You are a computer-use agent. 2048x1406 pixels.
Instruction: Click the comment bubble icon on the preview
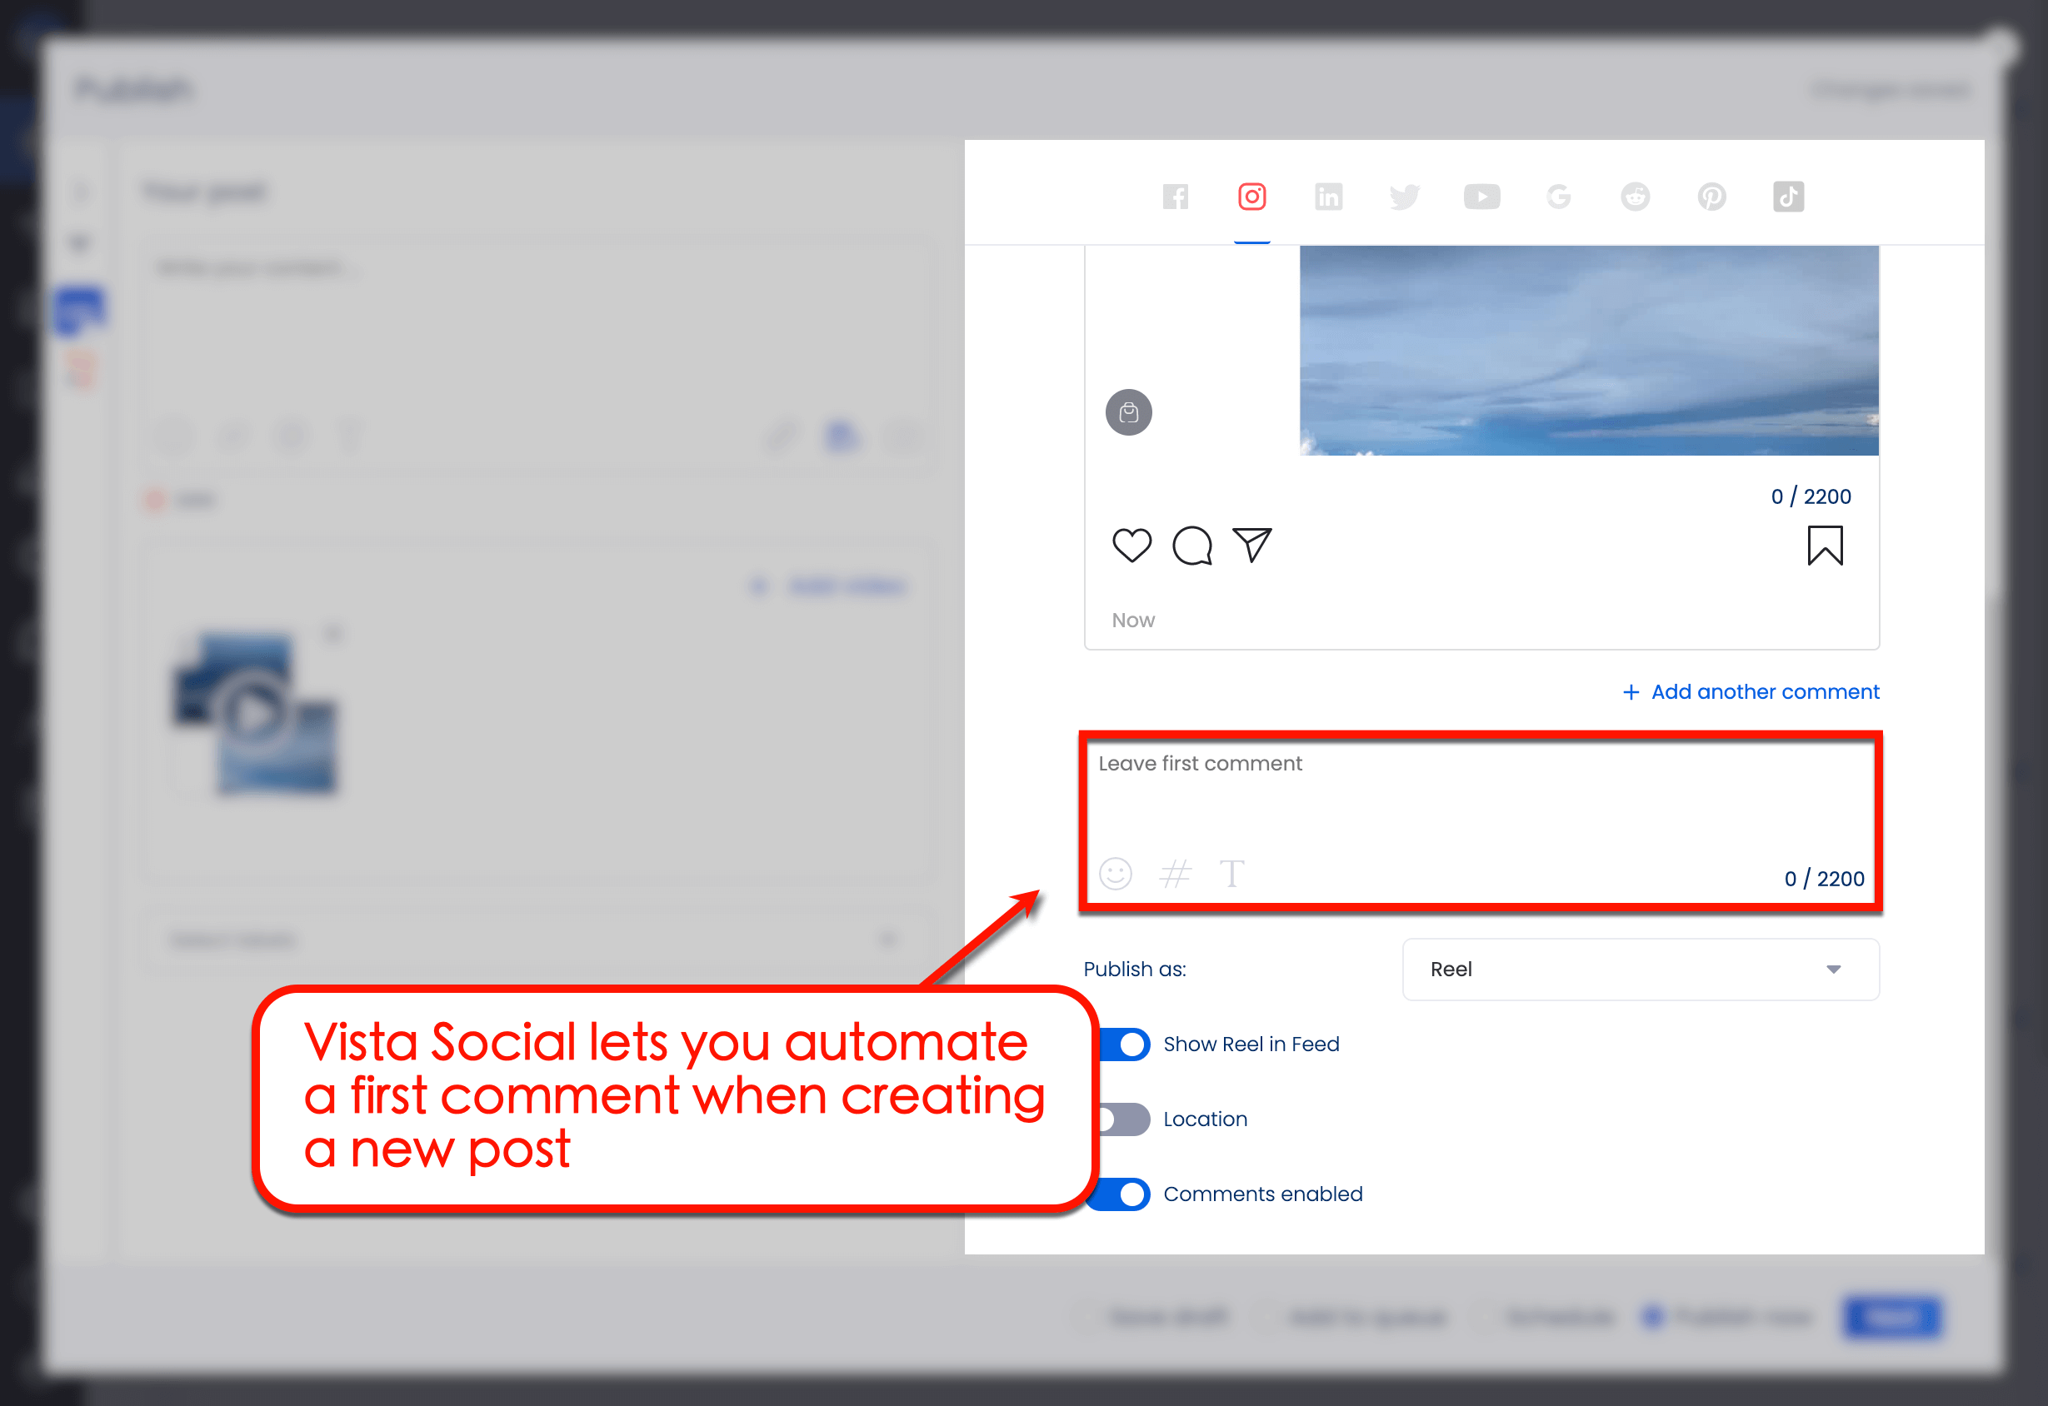tap(1192, 546)
